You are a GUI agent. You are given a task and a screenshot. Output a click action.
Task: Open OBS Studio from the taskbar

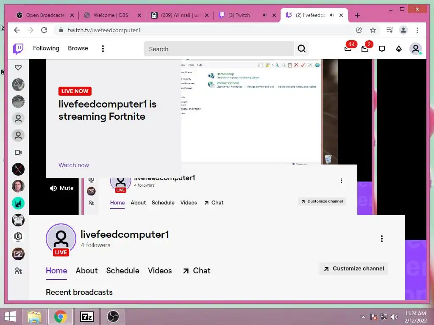(113, 317)
